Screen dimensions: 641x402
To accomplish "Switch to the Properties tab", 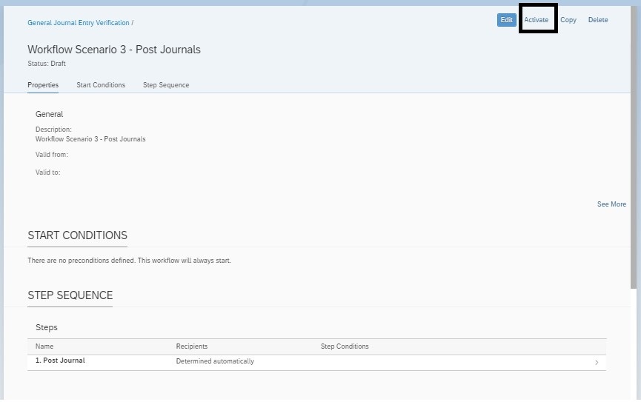I will (43, 85).
